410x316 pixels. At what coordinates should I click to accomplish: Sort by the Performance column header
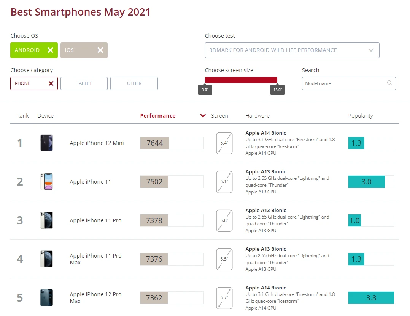pyautogui.click(x=158, y=116)
